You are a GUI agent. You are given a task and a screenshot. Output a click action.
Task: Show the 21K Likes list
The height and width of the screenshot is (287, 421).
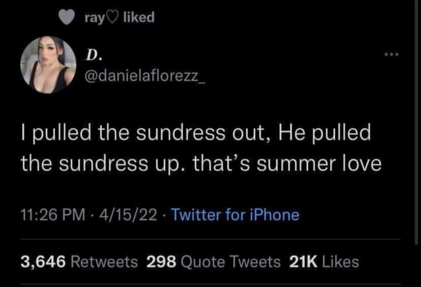(x=324, y=262)
